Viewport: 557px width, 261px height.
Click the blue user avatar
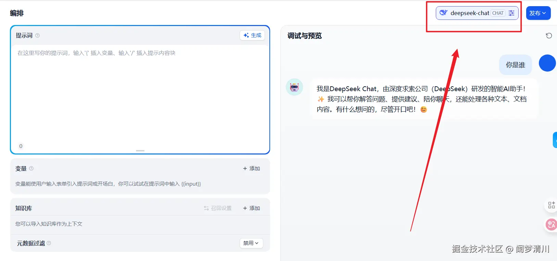click(x=547, y=63)
